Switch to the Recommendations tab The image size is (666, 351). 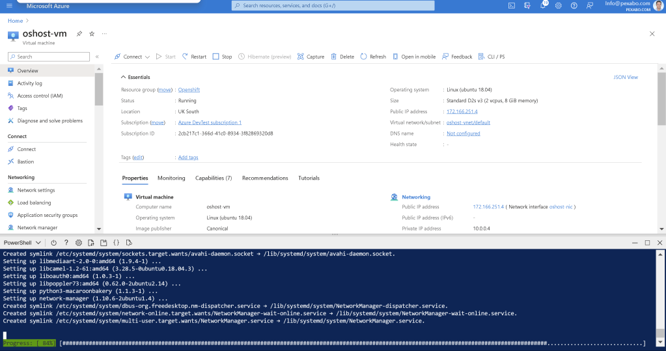[265, 178]
